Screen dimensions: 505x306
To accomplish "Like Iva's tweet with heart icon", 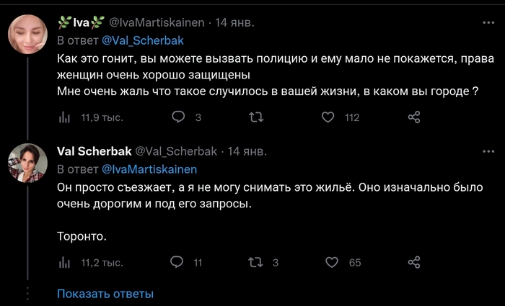I will pyautogui.click(x=328, y=117).
